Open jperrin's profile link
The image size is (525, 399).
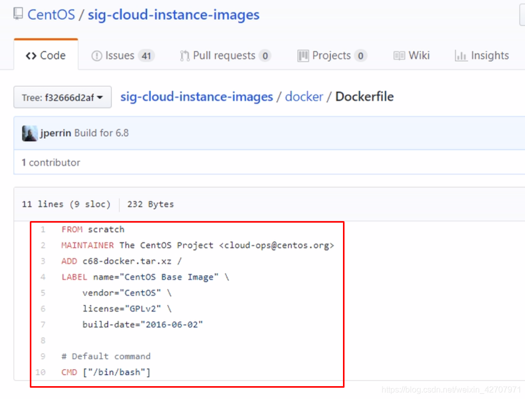point(56,133)
